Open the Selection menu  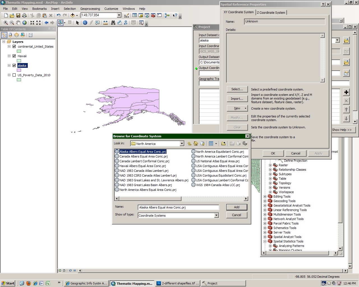pos(70,9)
